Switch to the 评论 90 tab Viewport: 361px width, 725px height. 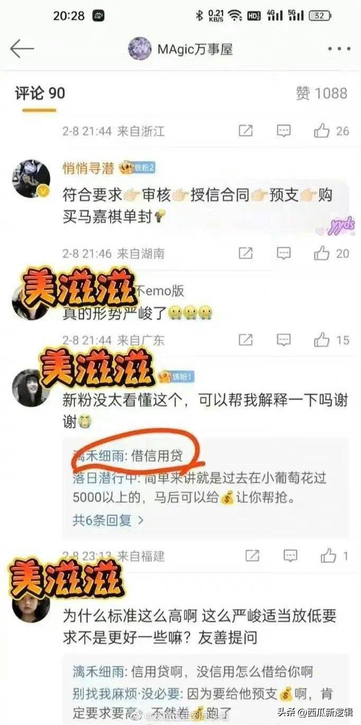click(x=40, y=94)
